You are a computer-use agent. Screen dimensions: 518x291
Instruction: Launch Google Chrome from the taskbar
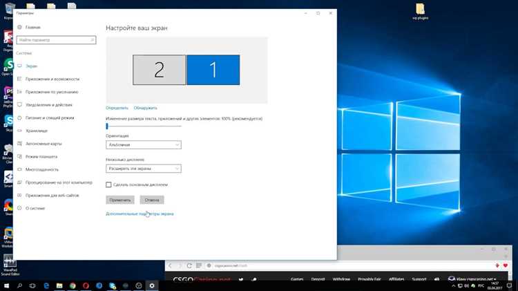pyautogui.click(x=73, y=285)
